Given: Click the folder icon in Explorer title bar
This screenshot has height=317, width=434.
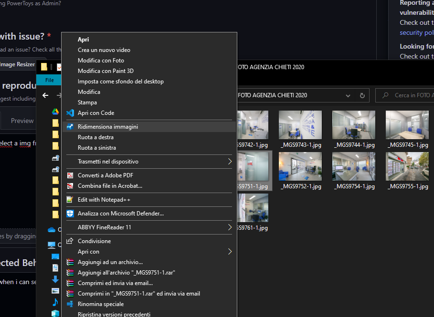Looking at the screenshot, I should (44, 67).
